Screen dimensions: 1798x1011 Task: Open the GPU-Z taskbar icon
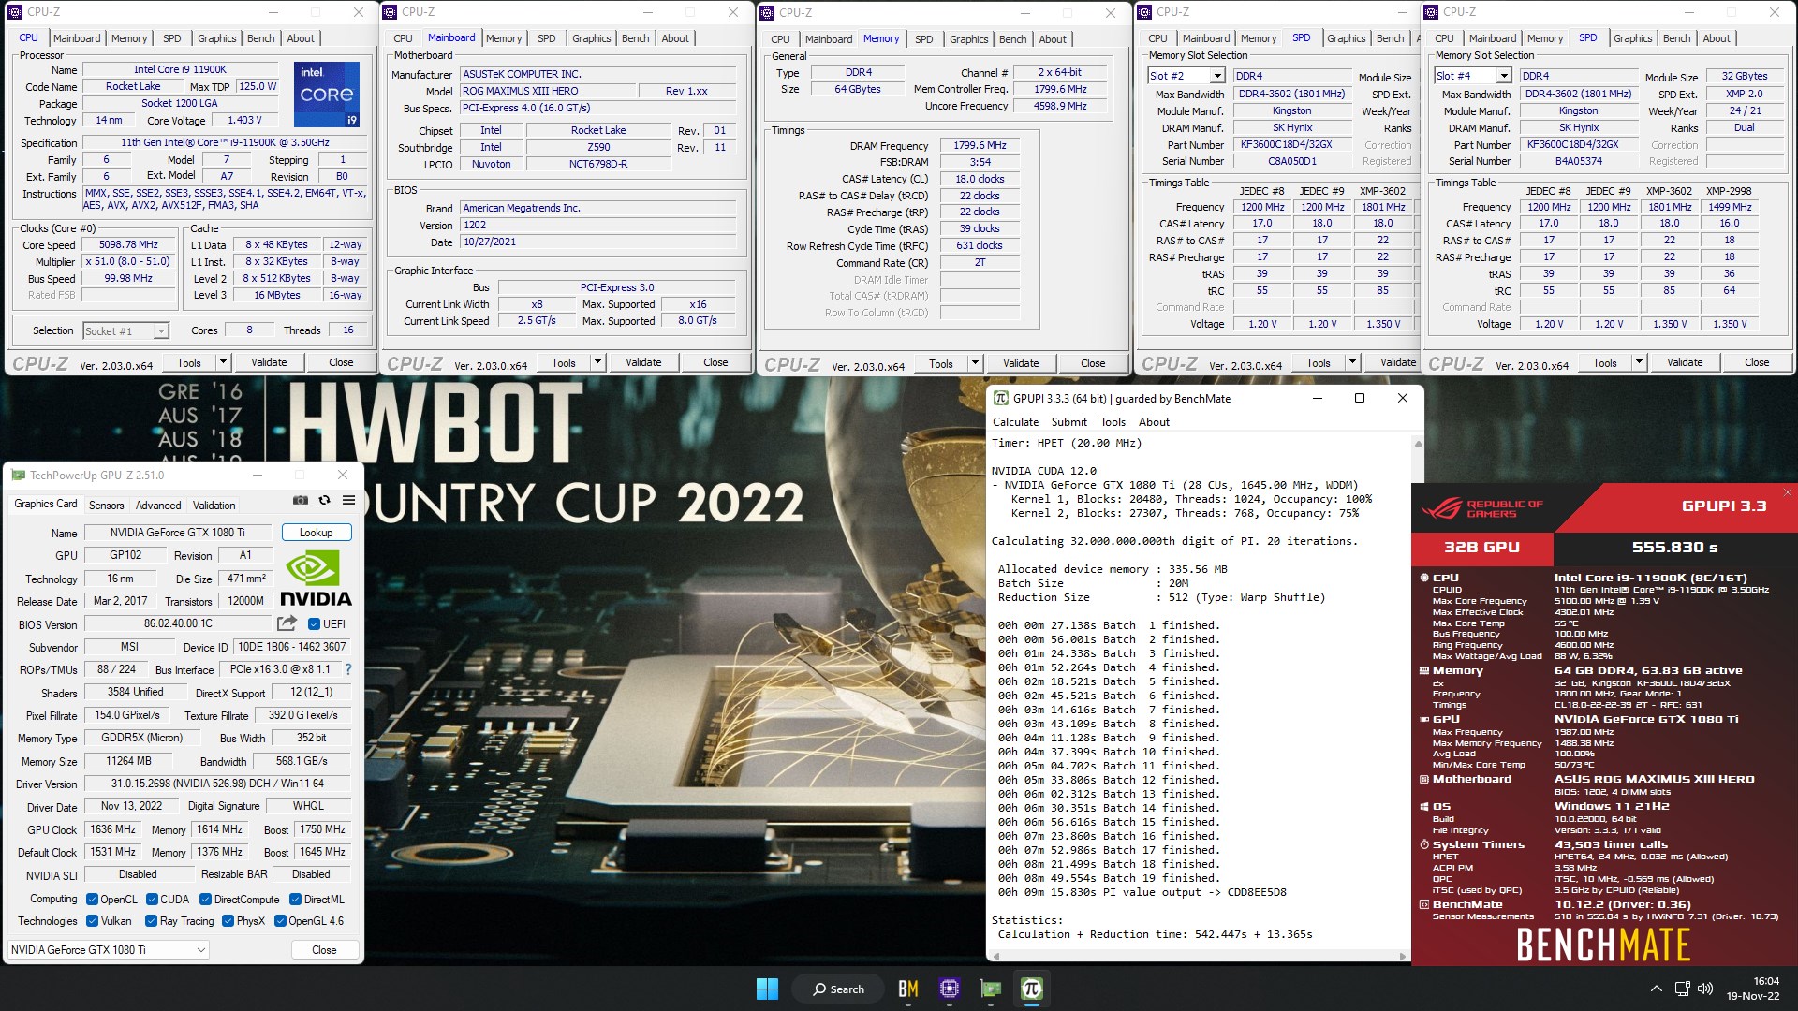[x=990, y=989]
